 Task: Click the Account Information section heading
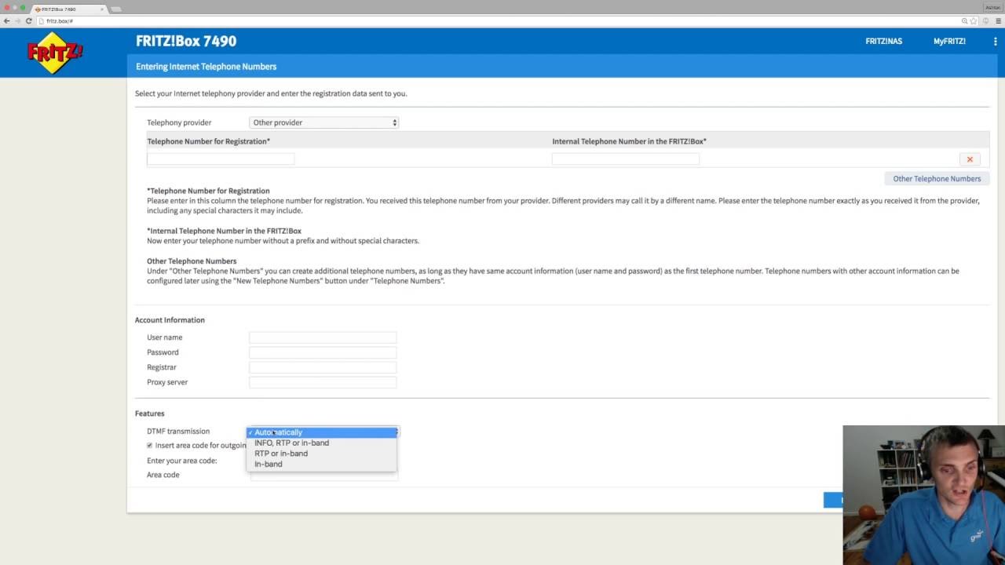[x=170, y=320]
